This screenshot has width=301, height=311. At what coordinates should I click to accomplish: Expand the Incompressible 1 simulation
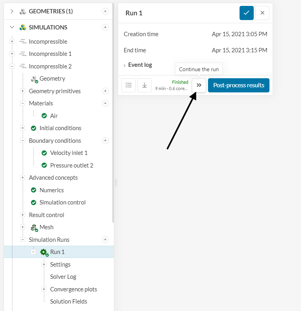tap(12, 54)
